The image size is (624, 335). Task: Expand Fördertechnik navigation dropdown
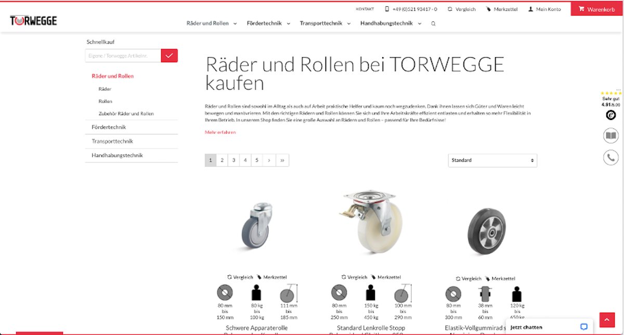click(268, 23)
